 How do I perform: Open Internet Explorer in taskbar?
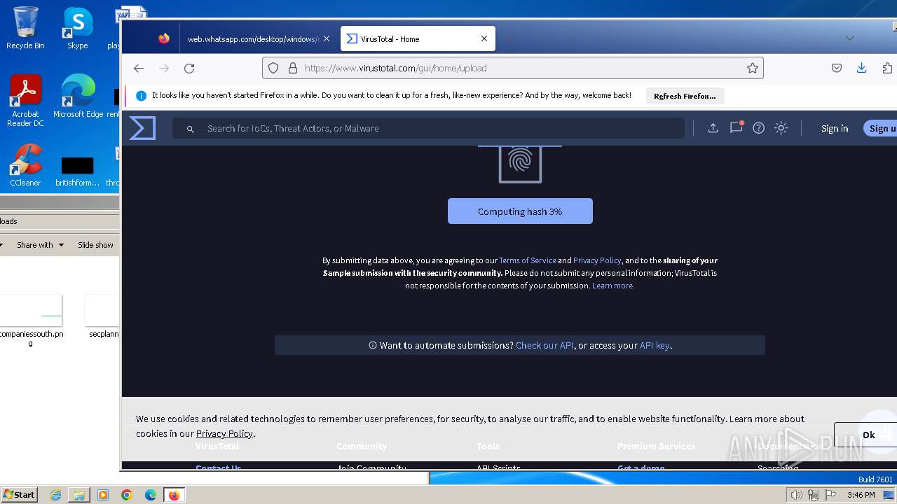tap(56, 495)
